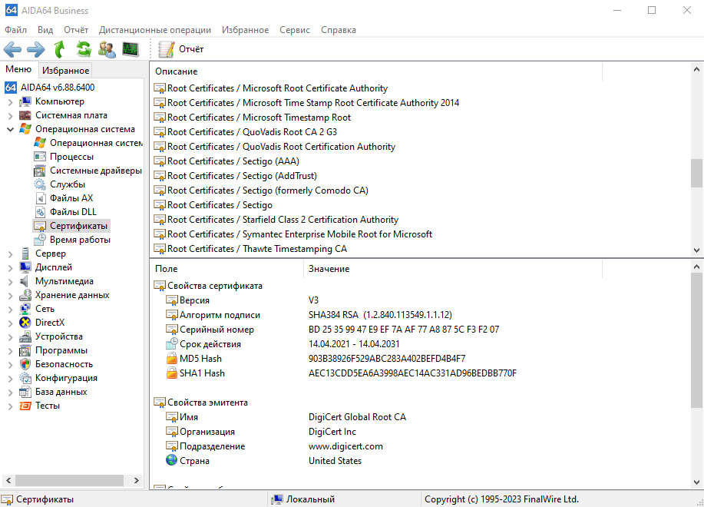Viewport: 704px width, 507px height.
Task: Select QuoVadis Root CA 2 G3 certificate
Action: 245,132
